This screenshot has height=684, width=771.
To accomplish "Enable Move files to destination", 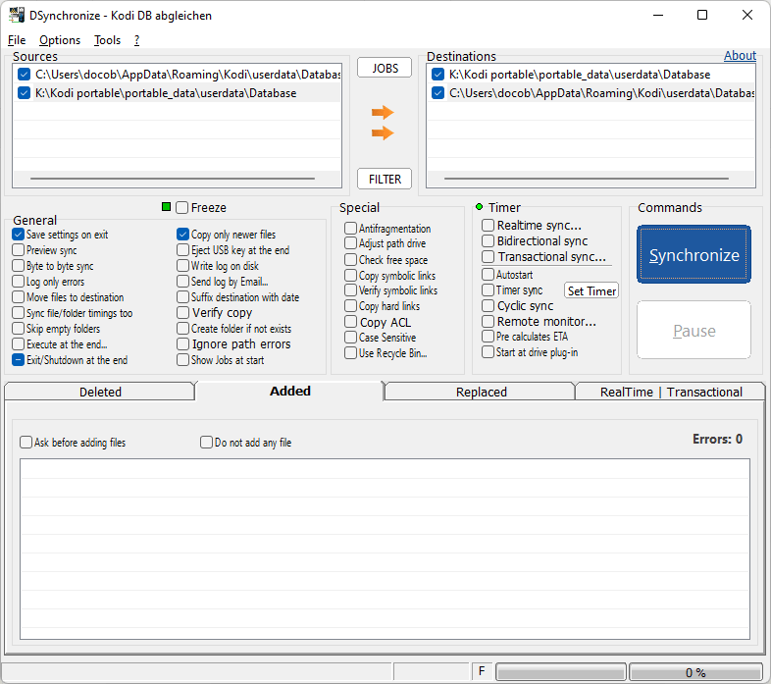I will coord(19,297).
